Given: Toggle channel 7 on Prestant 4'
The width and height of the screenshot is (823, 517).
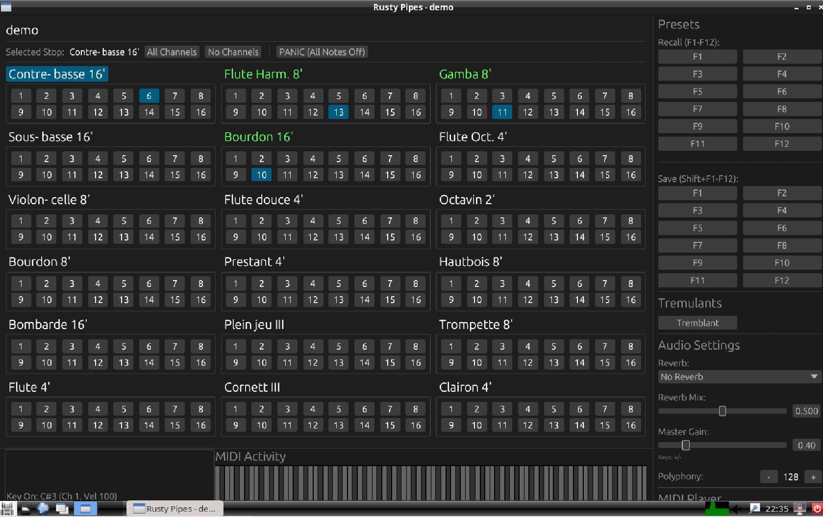Looking at the screenshot, I should point(390,283).
